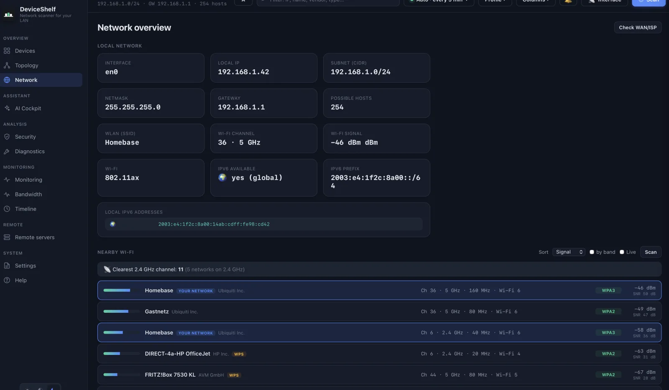Click the WPA3 badge on the Homebase Ch 36 row
Viewport: 669px width, 390px height.
pyautogui.click(x=608, y=291)
